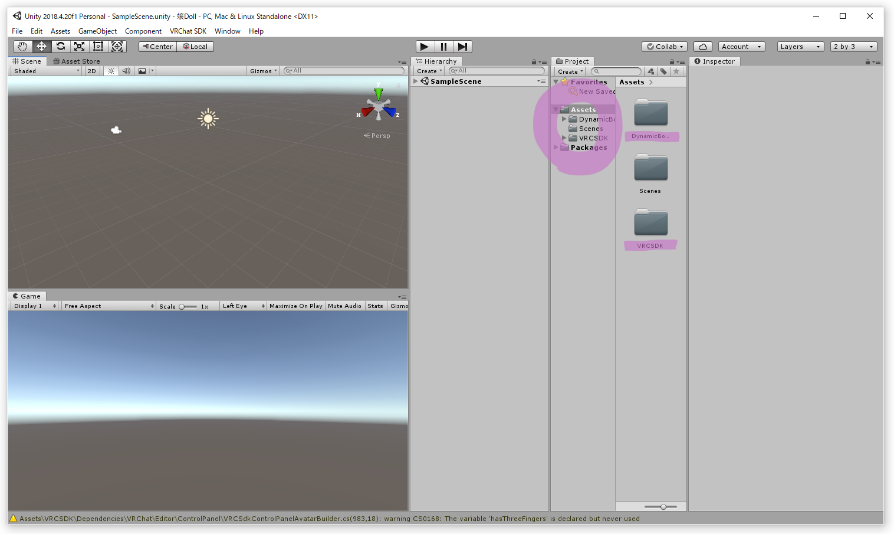Click the Pause button

point(443,47)
